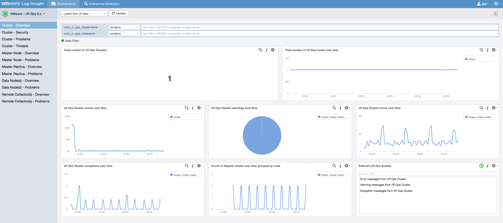
Task: Open gear menu of Cluster warnings over time widget
Action: pos(347,108)
